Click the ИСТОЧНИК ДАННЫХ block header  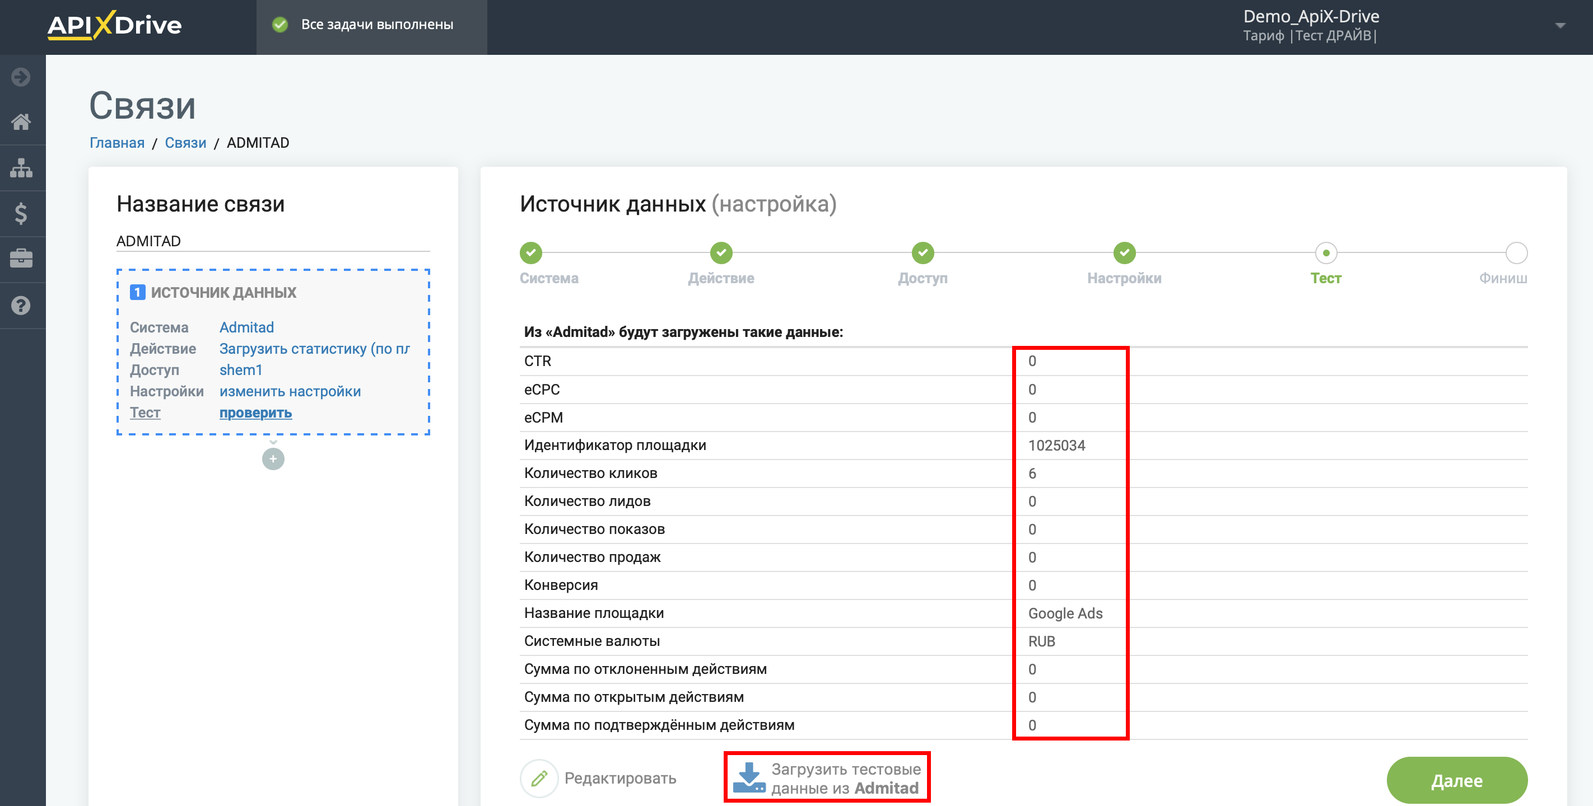[x=224, y=292]
